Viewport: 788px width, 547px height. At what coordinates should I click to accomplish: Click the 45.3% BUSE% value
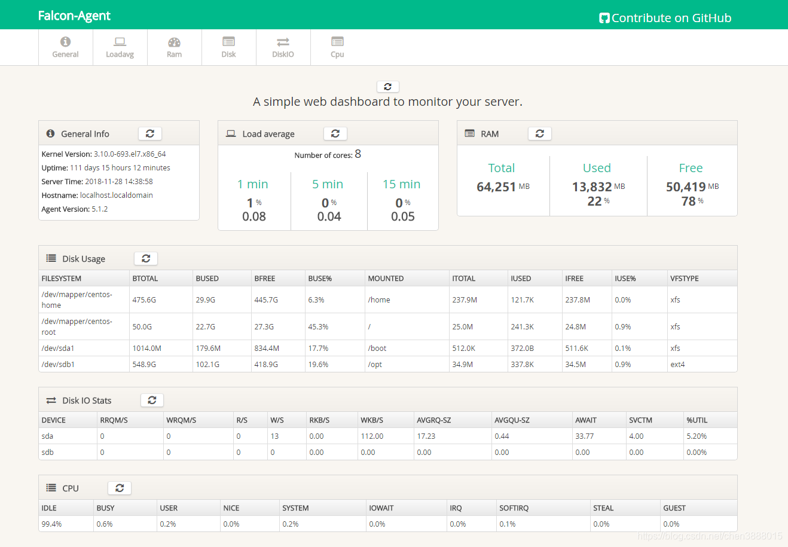(318, 327)
